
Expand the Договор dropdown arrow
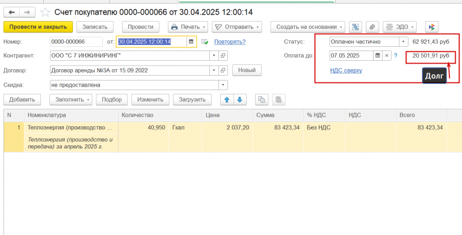tap(214, 70)
